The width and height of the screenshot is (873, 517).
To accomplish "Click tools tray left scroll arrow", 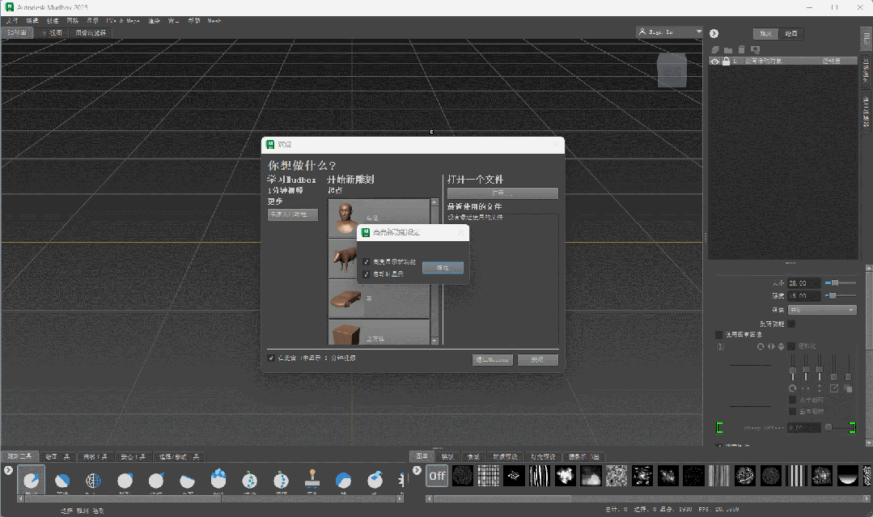I will pos(21,498).
